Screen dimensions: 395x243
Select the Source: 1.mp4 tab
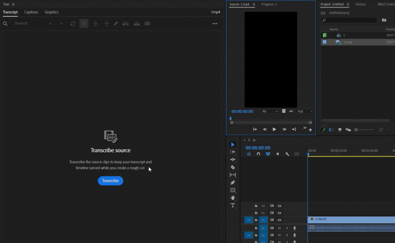pos(239,4)
